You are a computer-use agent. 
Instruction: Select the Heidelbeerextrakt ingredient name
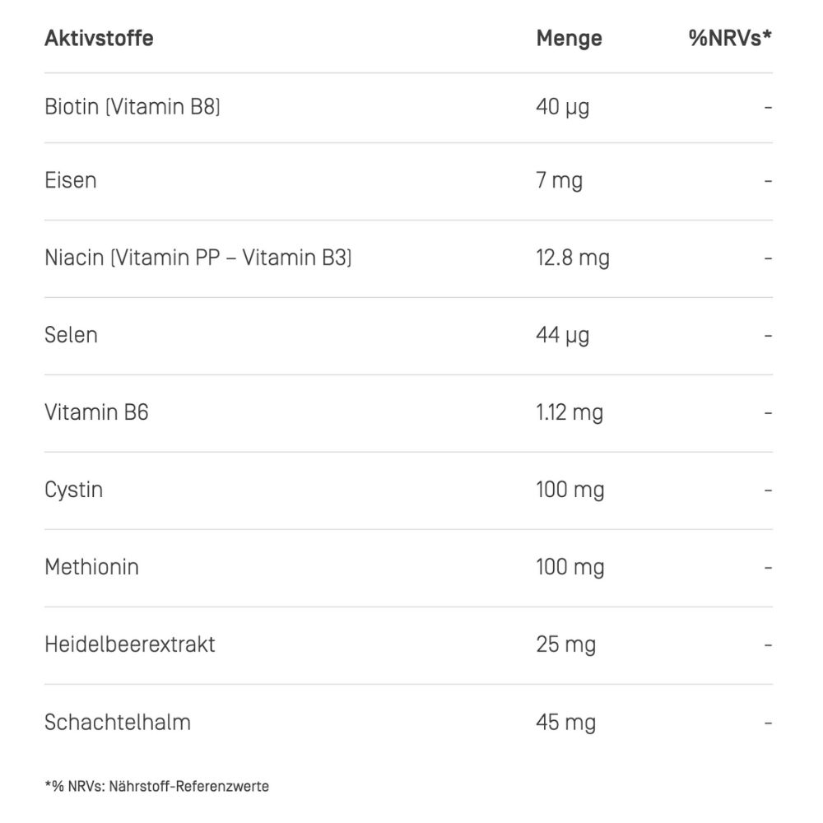coord(130,644)
